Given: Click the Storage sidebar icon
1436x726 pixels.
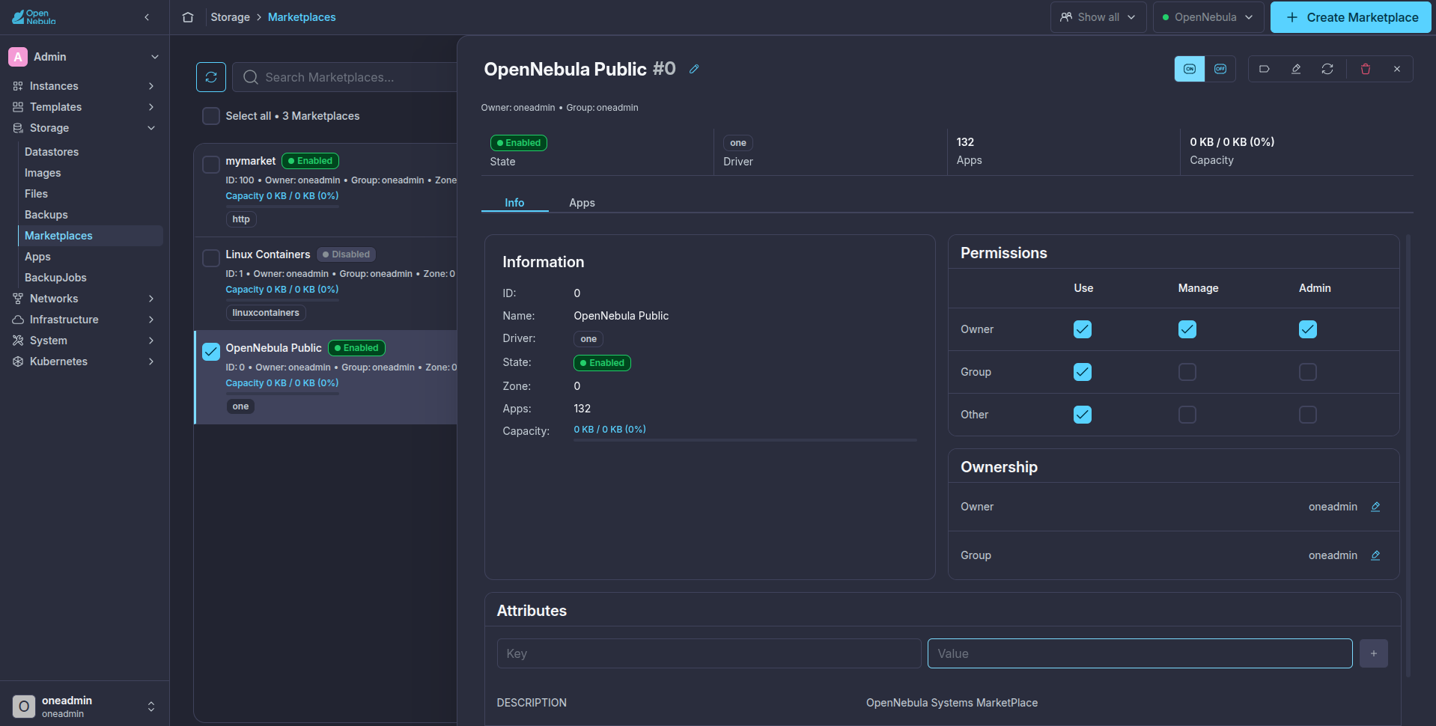Looking at the screenshot, I should click(18, 128).
